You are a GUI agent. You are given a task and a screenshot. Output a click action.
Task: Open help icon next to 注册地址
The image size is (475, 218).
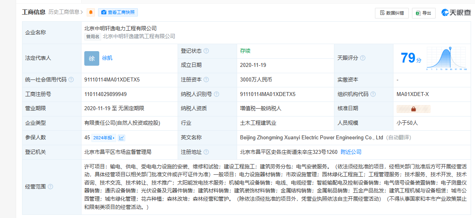pos(206,152)
